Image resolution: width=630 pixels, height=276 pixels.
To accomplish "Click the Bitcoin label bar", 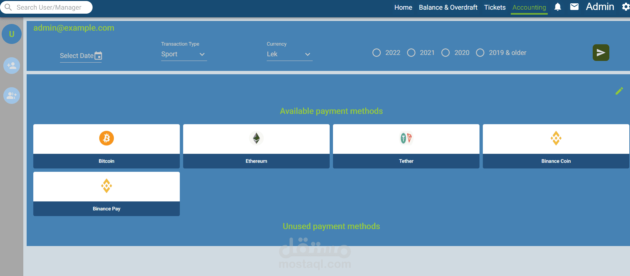I will coord(107,161).
